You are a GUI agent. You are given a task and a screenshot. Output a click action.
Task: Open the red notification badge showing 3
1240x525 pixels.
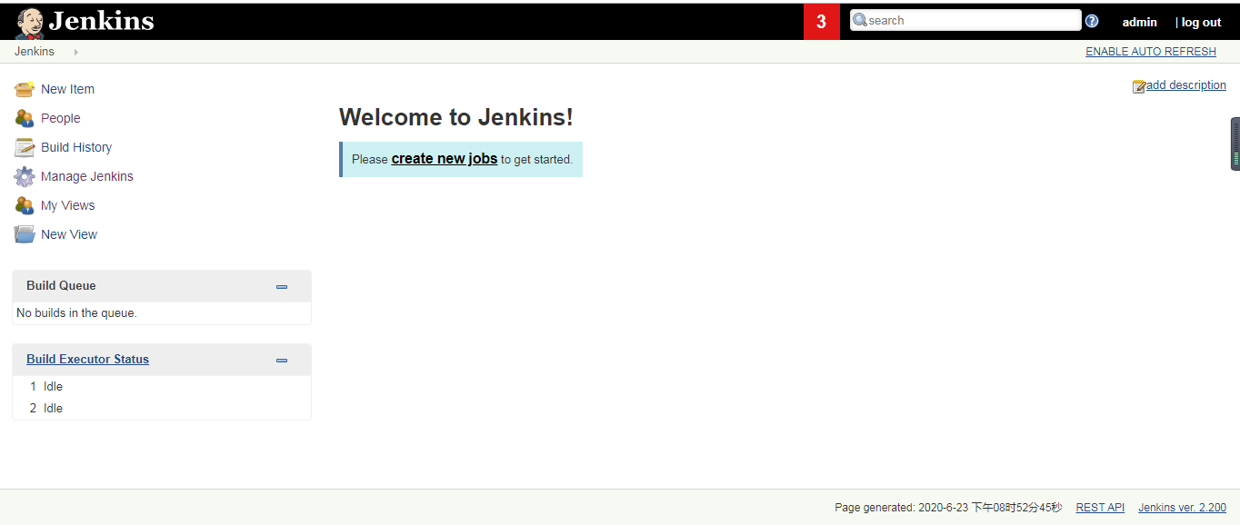(x=822, y=20)
